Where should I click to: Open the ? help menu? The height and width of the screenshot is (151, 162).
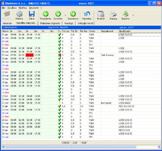41,8
